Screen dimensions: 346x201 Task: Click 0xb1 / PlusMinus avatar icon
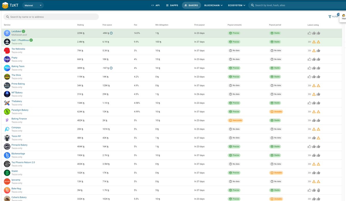7,42
